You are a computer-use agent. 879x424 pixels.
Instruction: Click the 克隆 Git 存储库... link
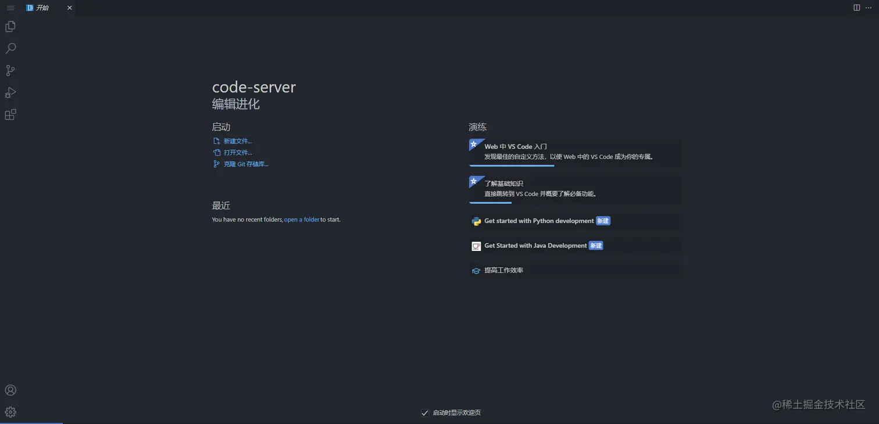pyautogui.click(x=246, y=164)
